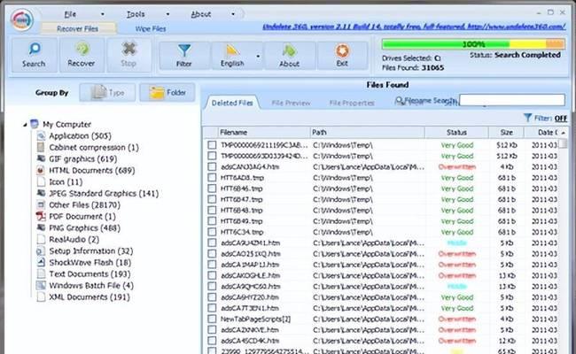This screenshot has height=354, width=576.
Task: Click the PDF Document icon
Action: pyautogui.click(x=41, y=217)
